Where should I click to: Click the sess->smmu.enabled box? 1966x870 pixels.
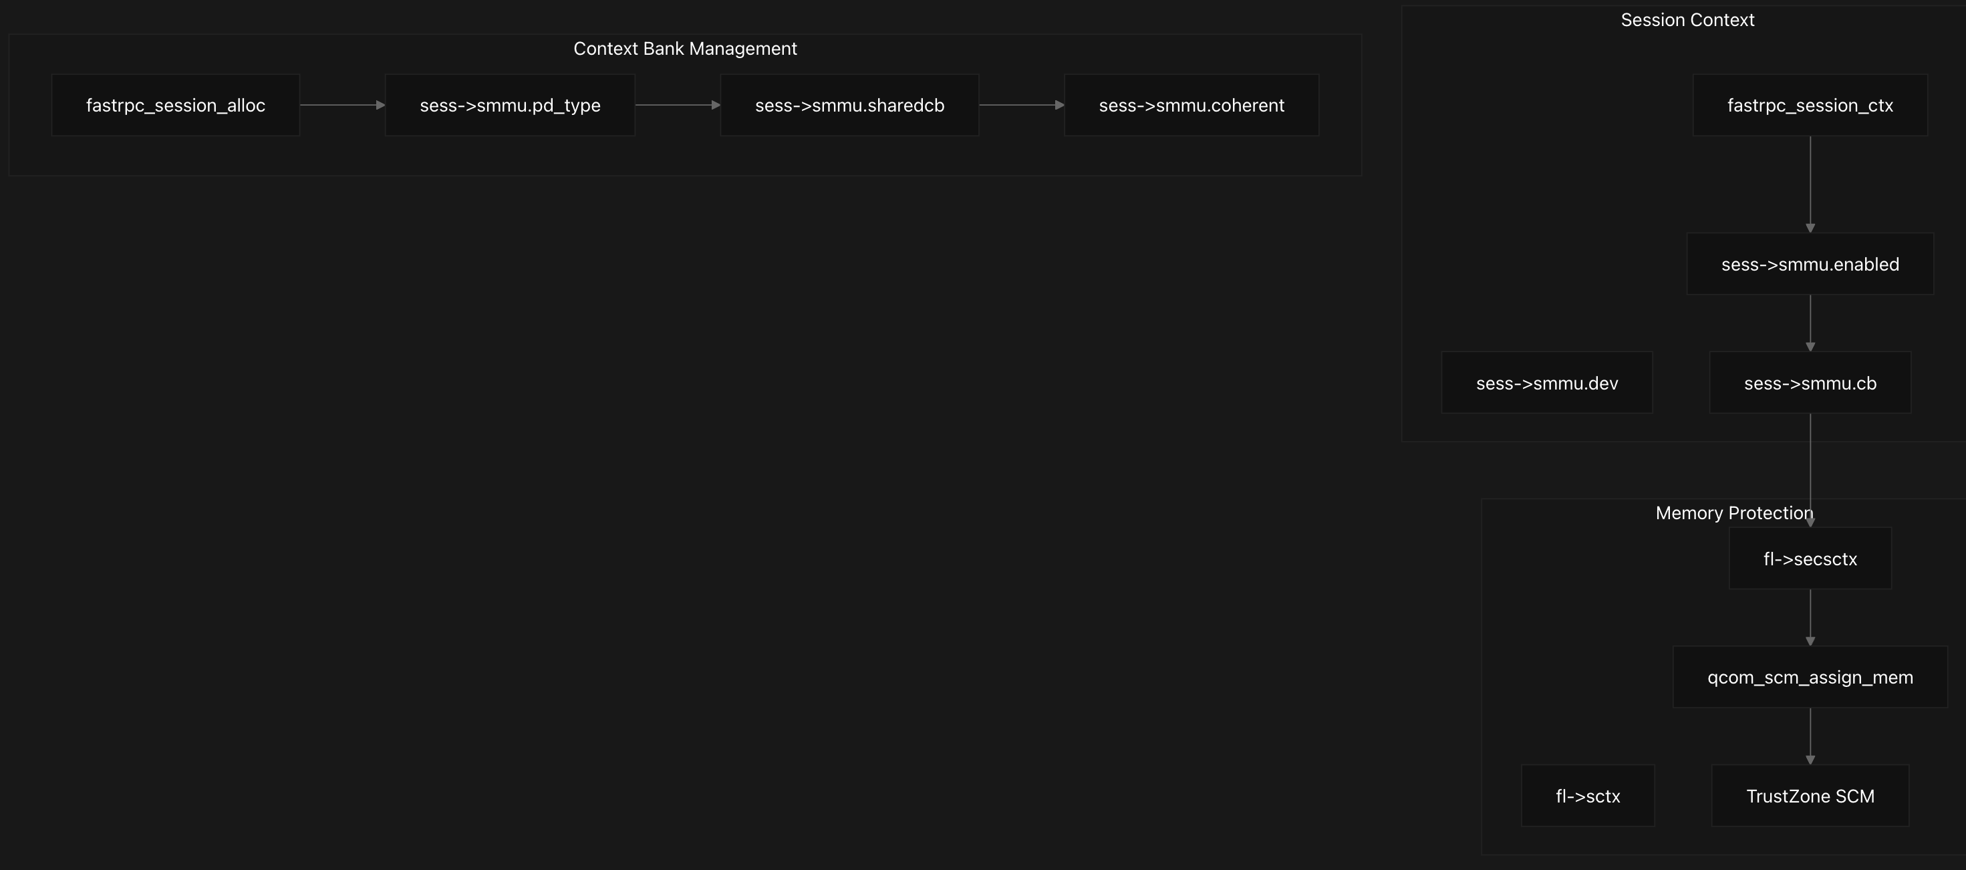[1810, 264]
